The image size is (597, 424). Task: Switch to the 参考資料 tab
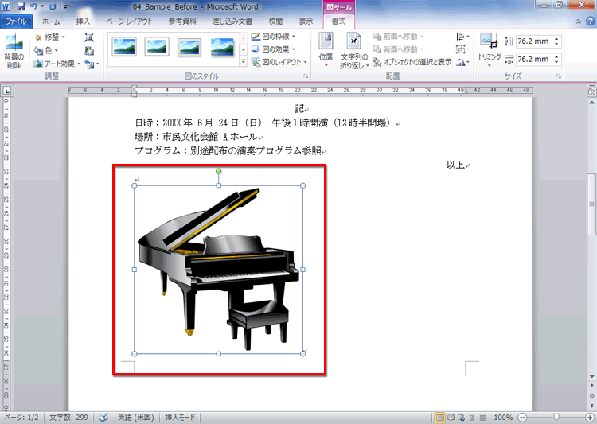pyautogui.click(x=182, y=21)
